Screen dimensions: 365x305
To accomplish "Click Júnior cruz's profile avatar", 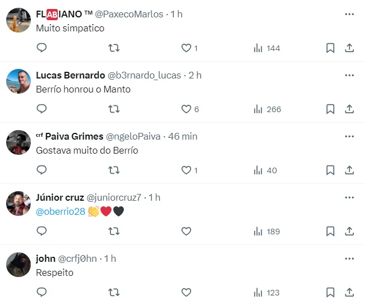I will 18,204.
